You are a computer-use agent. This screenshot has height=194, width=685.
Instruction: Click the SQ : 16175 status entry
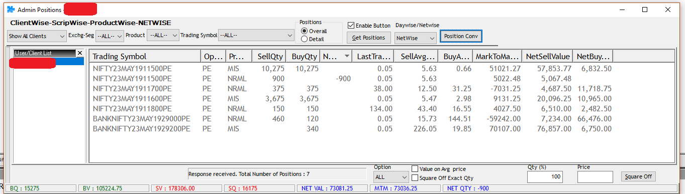pyautogui.click(x=259, y=188)
